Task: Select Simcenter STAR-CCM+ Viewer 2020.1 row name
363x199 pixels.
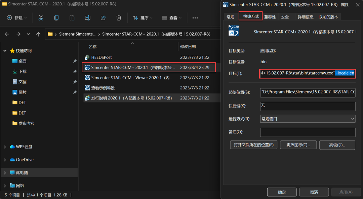Action: [132, 78]
